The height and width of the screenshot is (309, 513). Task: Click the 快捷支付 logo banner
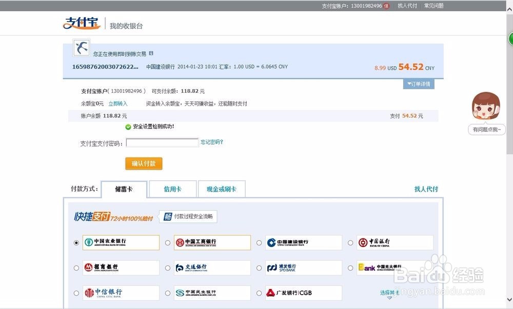(113, 217)
